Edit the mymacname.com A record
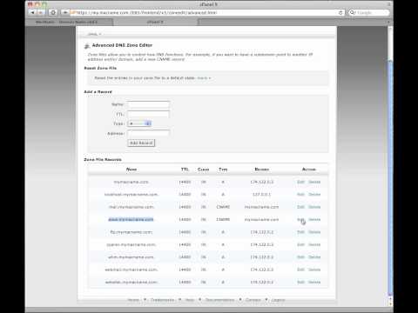418x313 pixels. pos(300,182)
